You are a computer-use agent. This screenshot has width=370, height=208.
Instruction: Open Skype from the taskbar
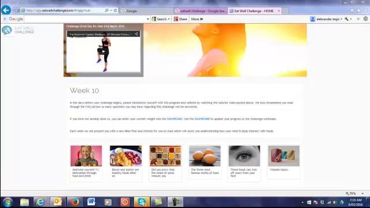point(142,202)
